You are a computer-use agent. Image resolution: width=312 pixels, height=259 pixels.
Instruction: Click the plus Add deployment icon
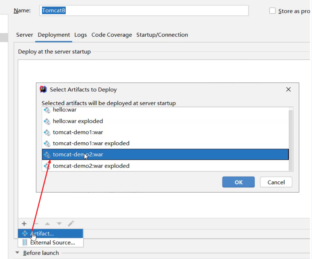point(24,224)
